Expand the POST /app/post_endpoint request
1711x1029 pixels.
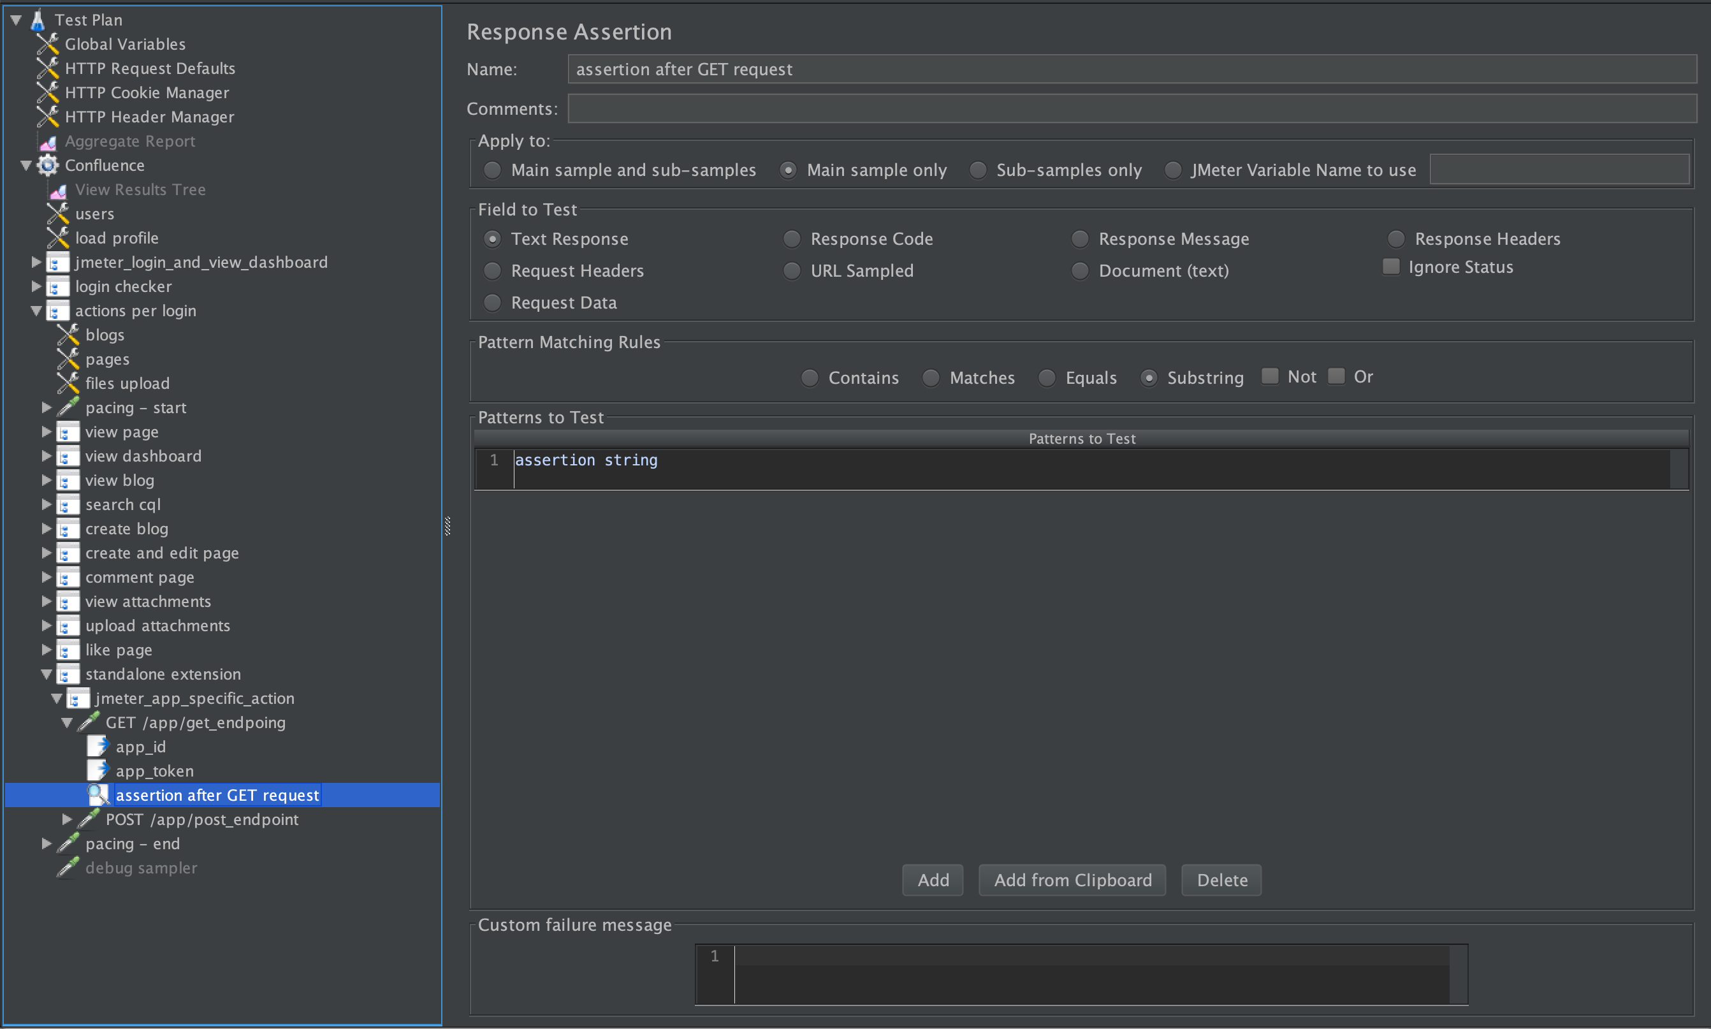[x=67, y=819]
